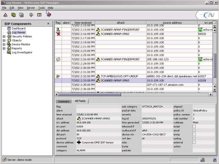Click the horizontal scrollbar left arrow
This screenshot has height=164, width=219.
coord(57,95)
